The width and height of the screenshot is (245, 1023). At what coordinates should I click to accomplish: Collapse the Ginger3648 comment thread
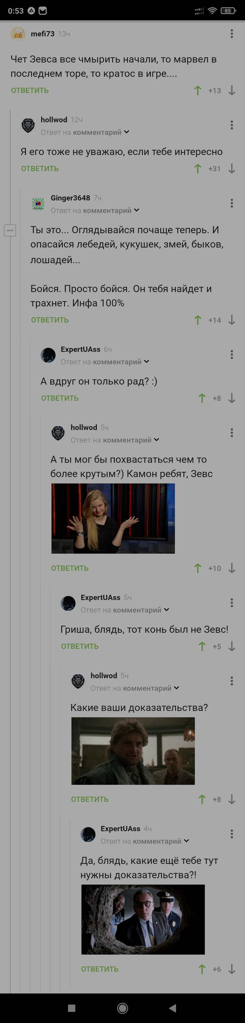click(10, 230)
